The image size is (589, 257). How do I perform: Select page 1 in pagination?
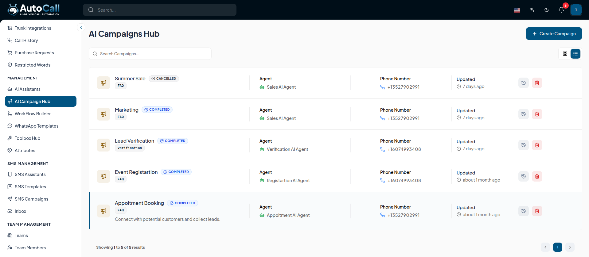tap(558, 247)
